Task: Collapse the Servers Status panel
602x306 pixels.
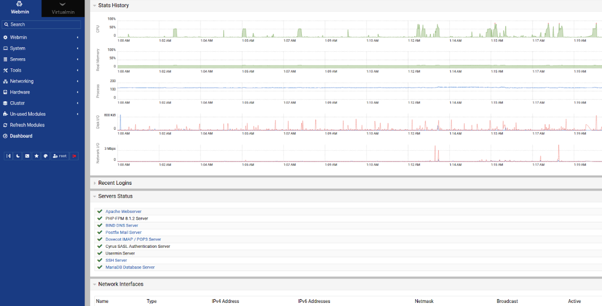Action: click(x=95, y=196)
